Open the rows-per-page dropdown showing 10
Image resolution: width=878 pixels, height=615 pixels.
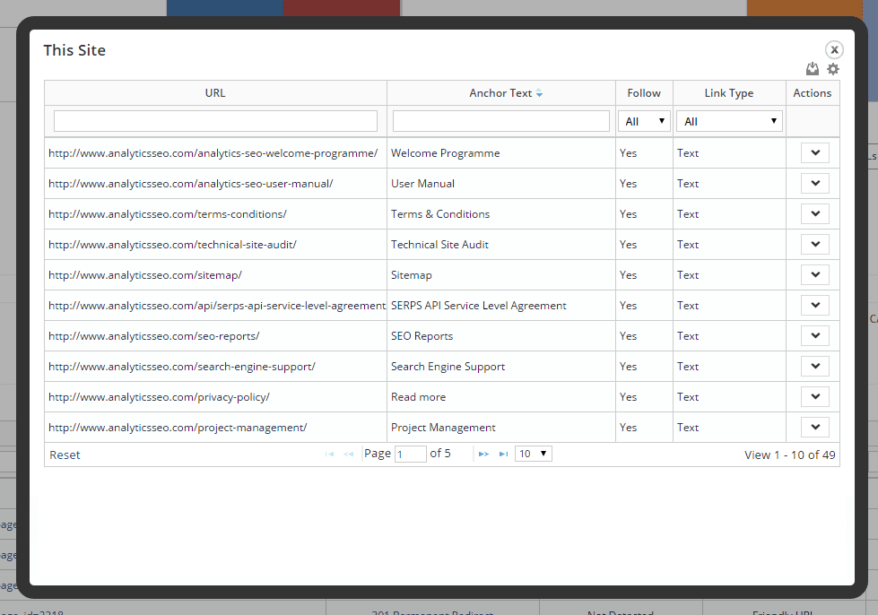533,454
